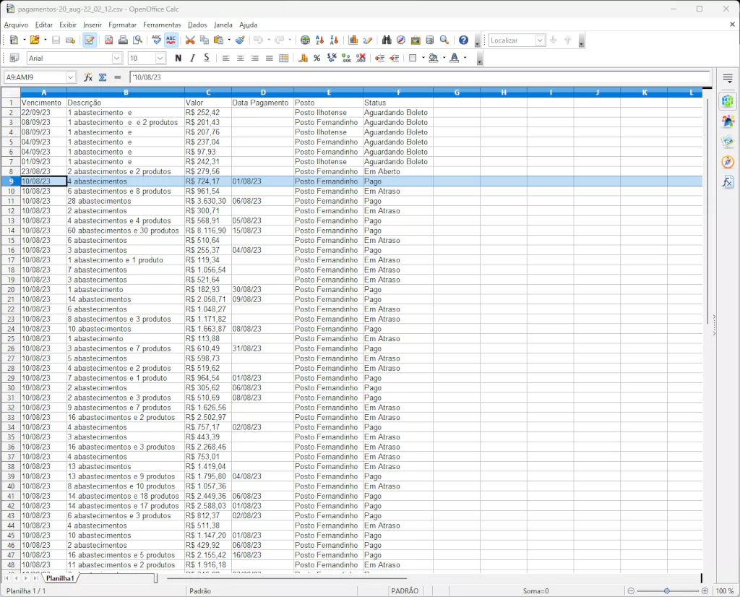
Task: Export directly as PDF icon
Action: pyautogui.click(x=109, y=40)
